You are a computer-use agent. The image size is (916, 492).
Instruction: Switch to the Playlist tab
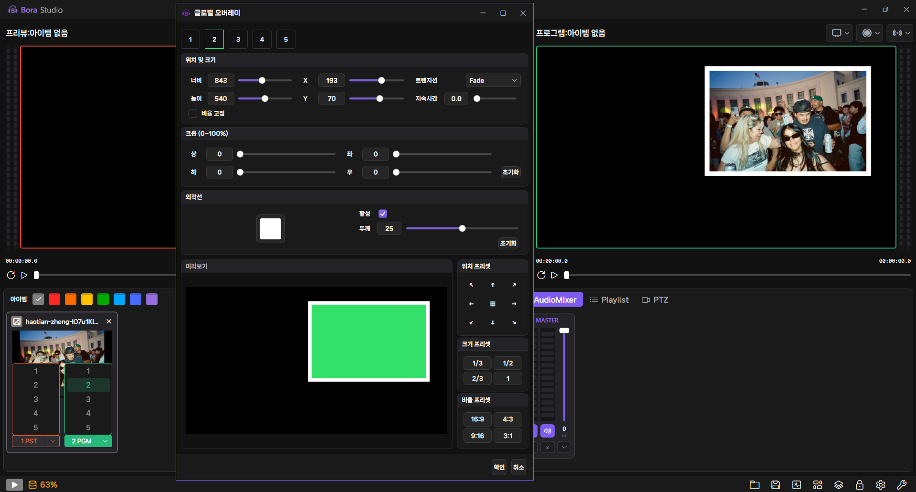click(610, 300)
